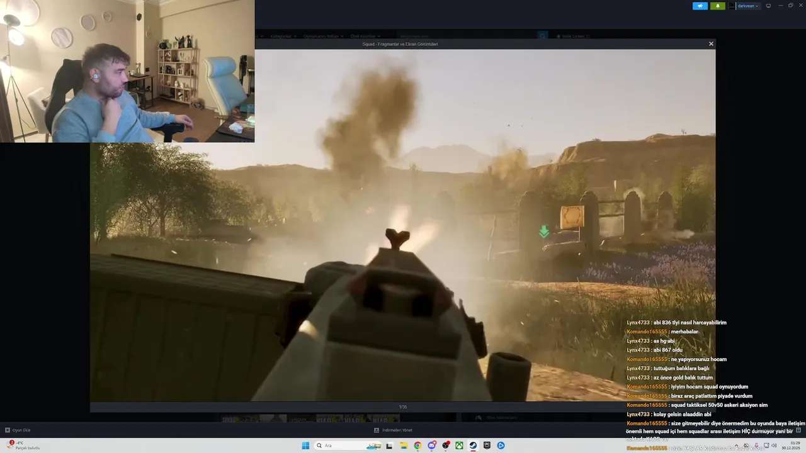806x453 pixels.
Task: Click the Steam store search field
Action: [466, 36]
